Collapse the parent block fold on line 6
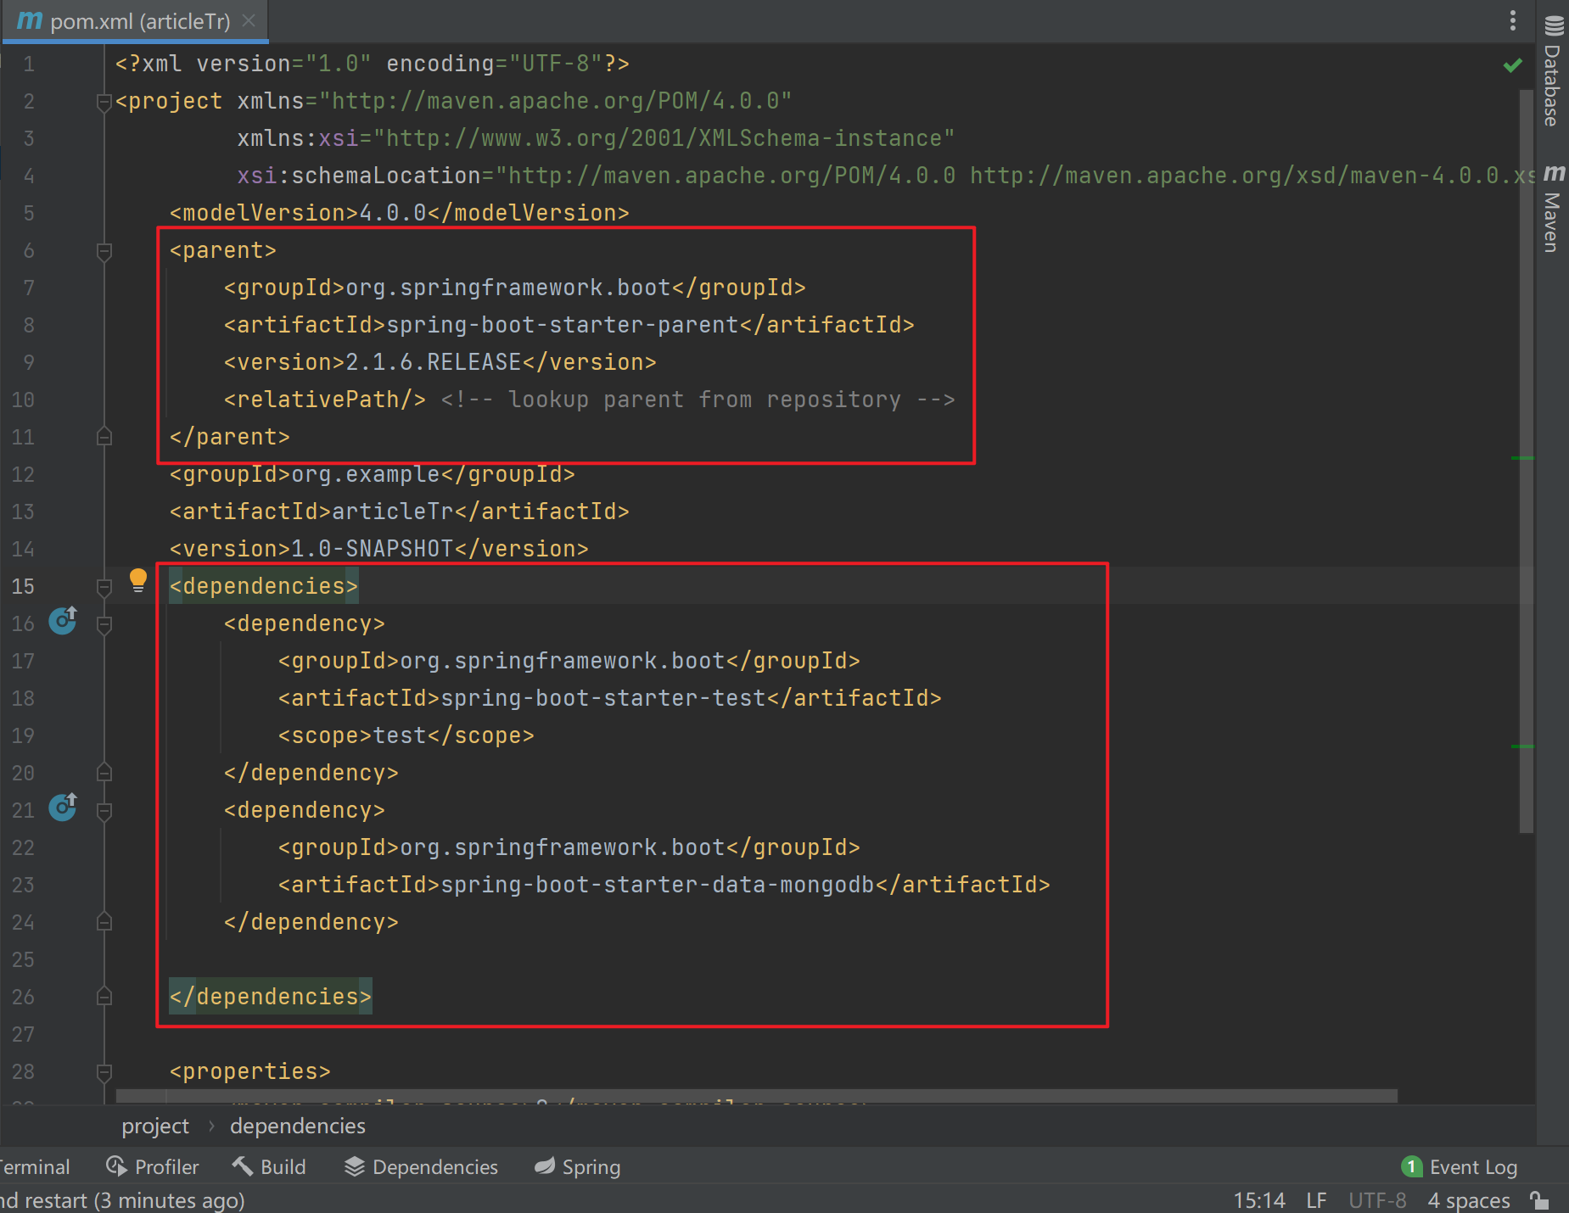Screen dimensions: 1569x1213 click(104, 251)
